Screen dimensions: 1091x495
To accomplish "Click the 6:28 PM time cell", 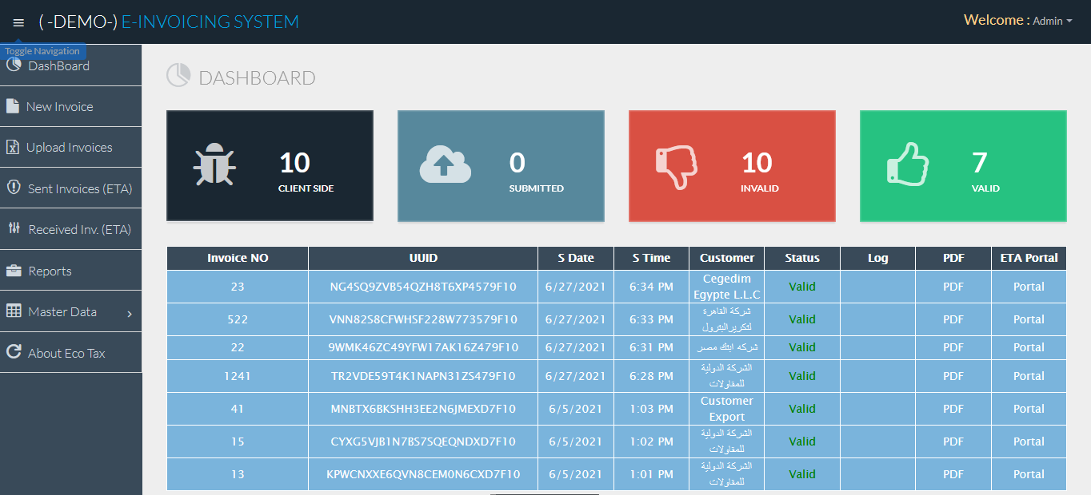I will pos(651,376).
